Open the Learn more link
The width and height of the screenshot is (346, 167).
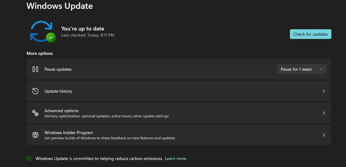[x=175, y=158]
